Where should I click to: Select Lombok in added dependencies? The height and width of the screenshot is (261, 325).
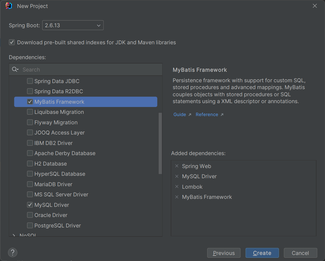(192, 187)
